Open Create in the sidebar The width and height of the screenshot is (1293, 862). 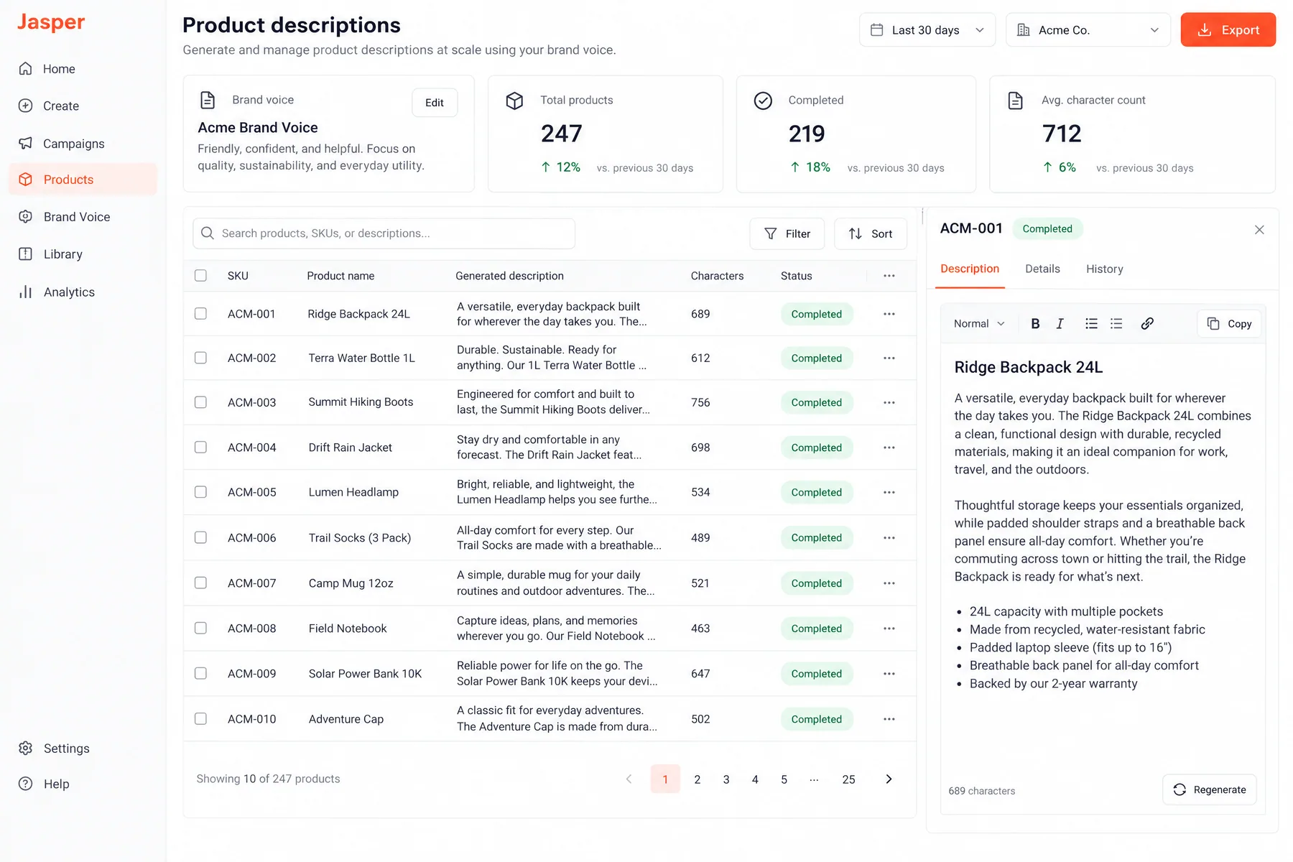coord(83,106)
